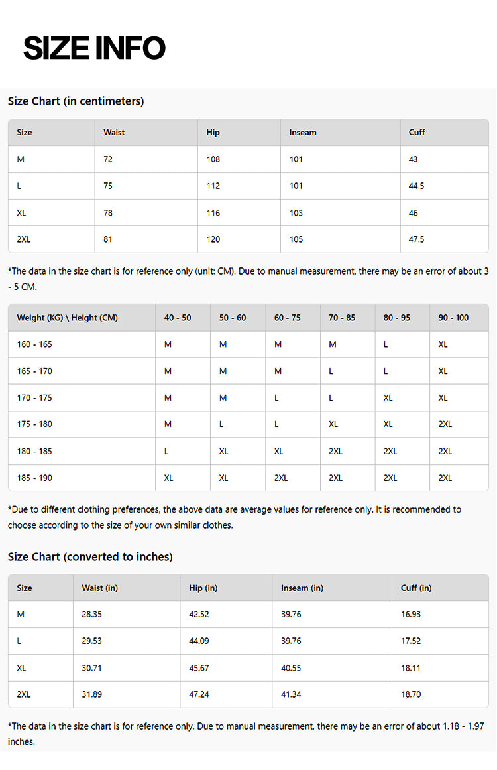Click the 'Weight (KG) \ Height (CM)' header cell
The image size is (497, 770).
[67, 318]
